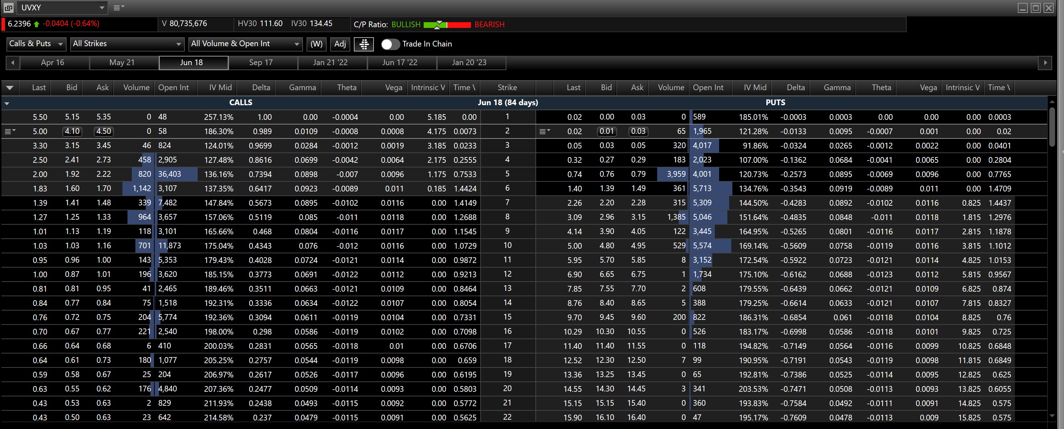1064x429 pixels.
Task: Click put open interest 5,713 at strike 6
Action: point(702,189)
